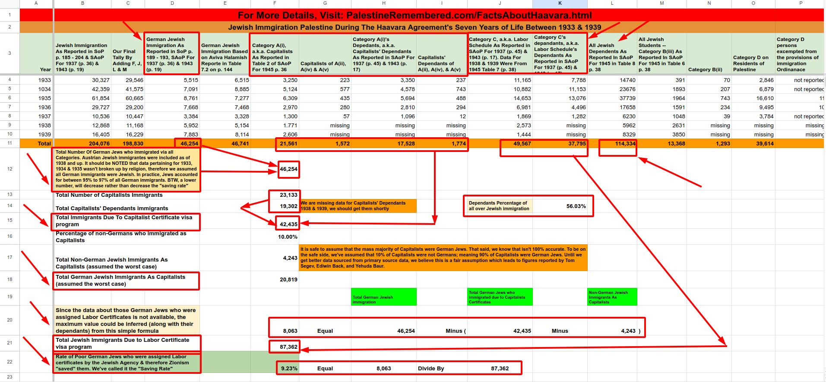Select year cell 1034

click(36, 89)
